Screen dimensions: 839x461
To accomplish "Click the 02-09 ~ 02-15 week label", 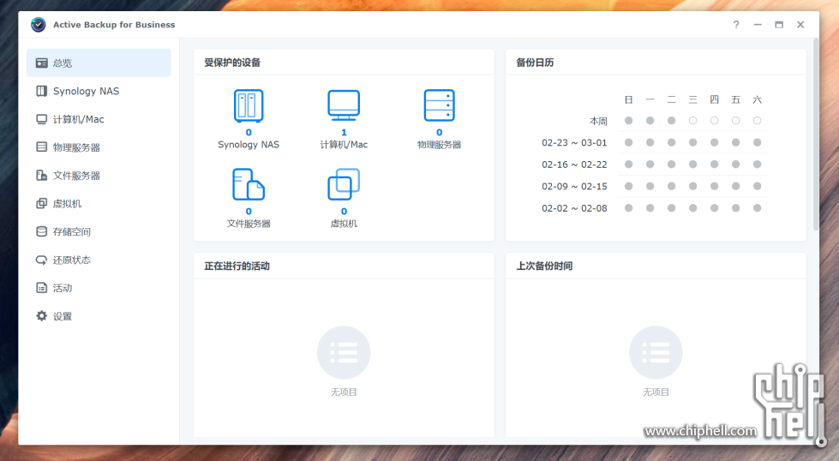I will click(x=574, y=187).
